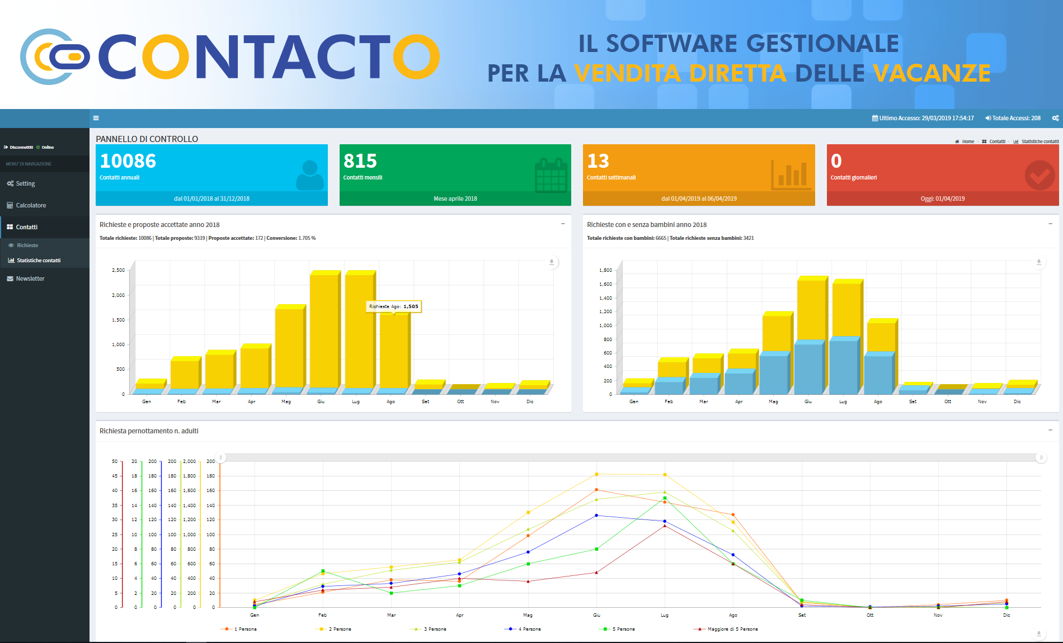Click the dal 01/04/2019 al 06/04/2019 footer
Viewport: 1063px width, 643px height.
pos(699,198)
